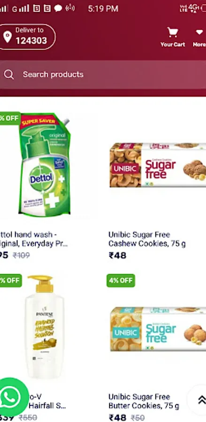Focus the Search products field

coord(103,75)
